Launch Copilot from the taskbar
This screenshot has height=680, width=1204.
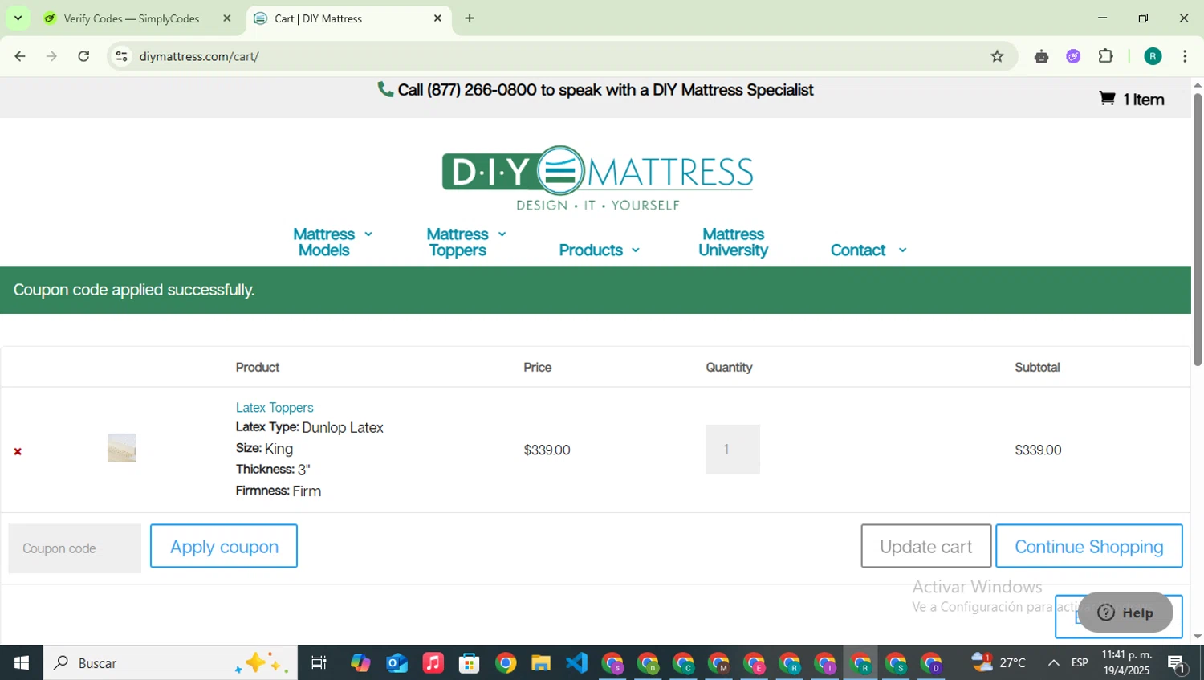(x=360, y=663)
